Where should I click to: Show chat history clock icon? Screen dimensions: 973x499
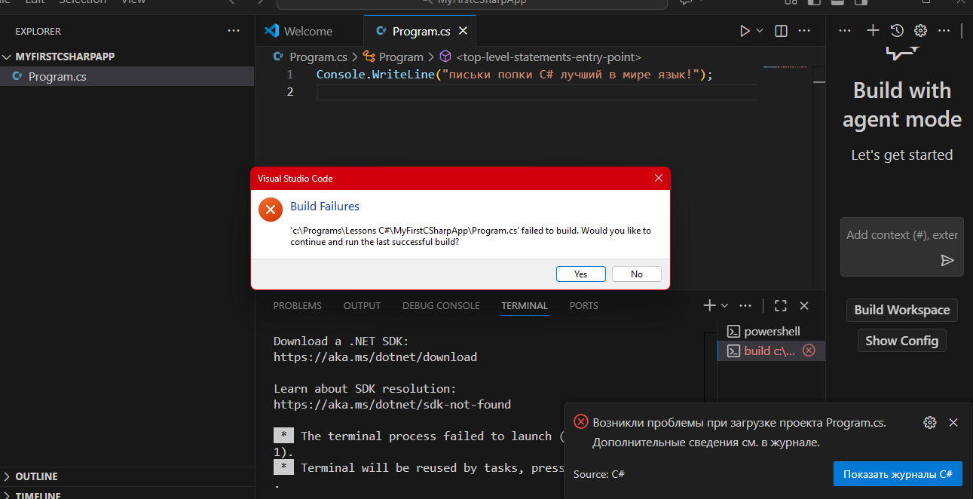pyautogui.click(x=897, y=30)
